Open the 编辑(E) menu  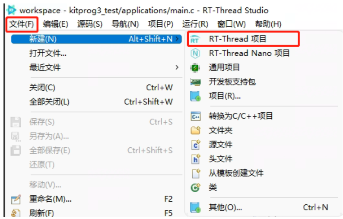[55, 24]
